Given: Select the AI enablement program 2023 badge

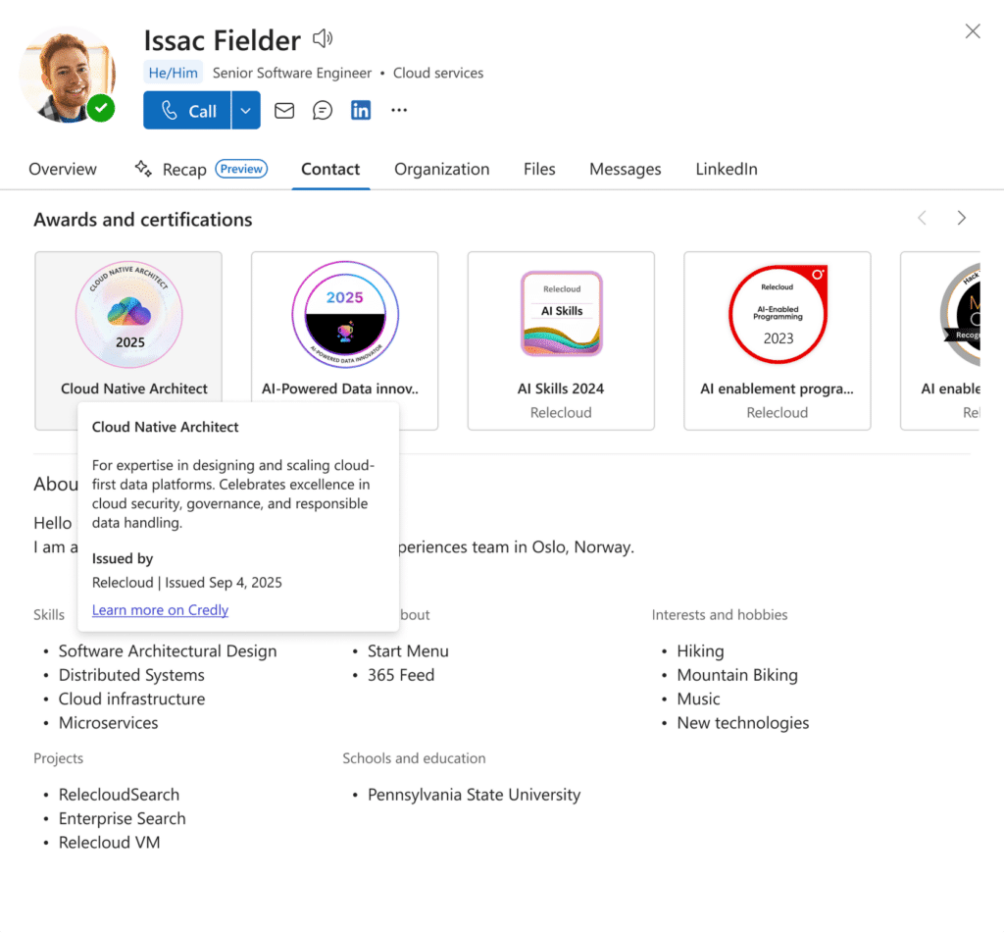Looking at the screenshot, I should coord(777,312).
